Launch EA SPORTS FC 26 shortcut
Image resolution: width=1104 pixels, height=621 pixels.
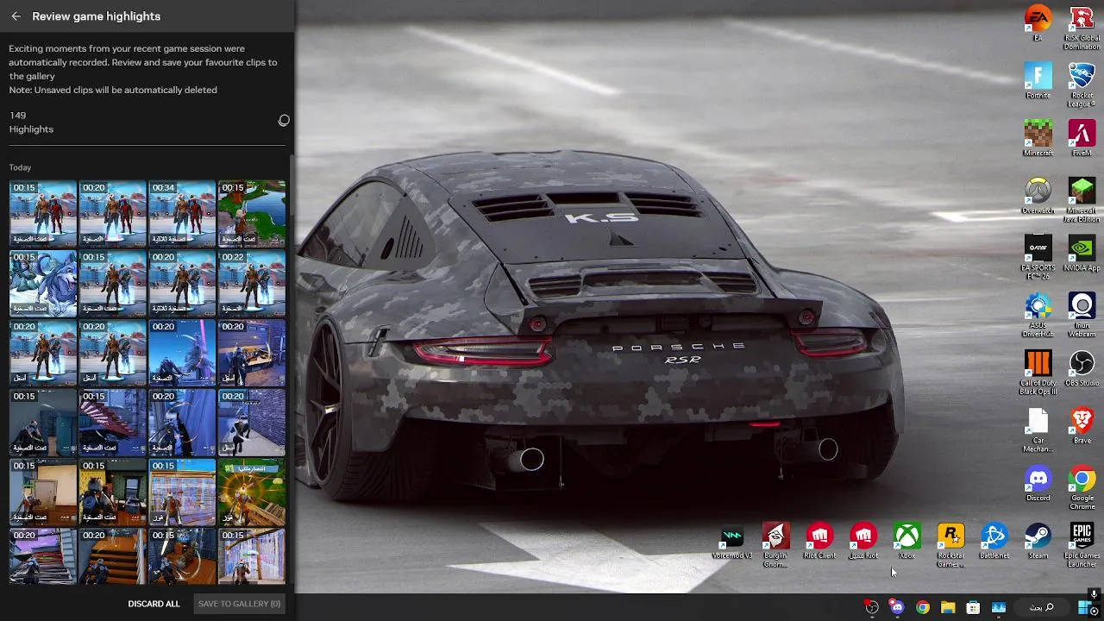tap(1038, 257)
